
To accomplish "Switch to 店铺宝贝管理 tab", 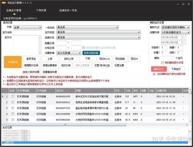I will pyautogui.click(x=14, y=10).
